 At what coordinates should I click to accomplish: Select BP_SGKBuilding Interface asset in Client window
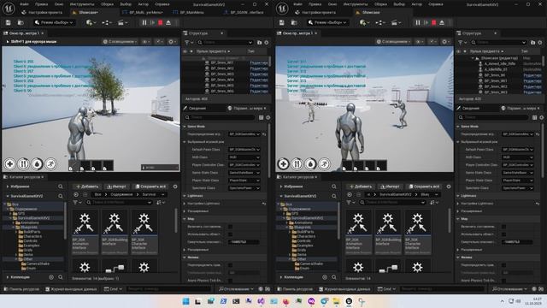click(x=115, y=232)
